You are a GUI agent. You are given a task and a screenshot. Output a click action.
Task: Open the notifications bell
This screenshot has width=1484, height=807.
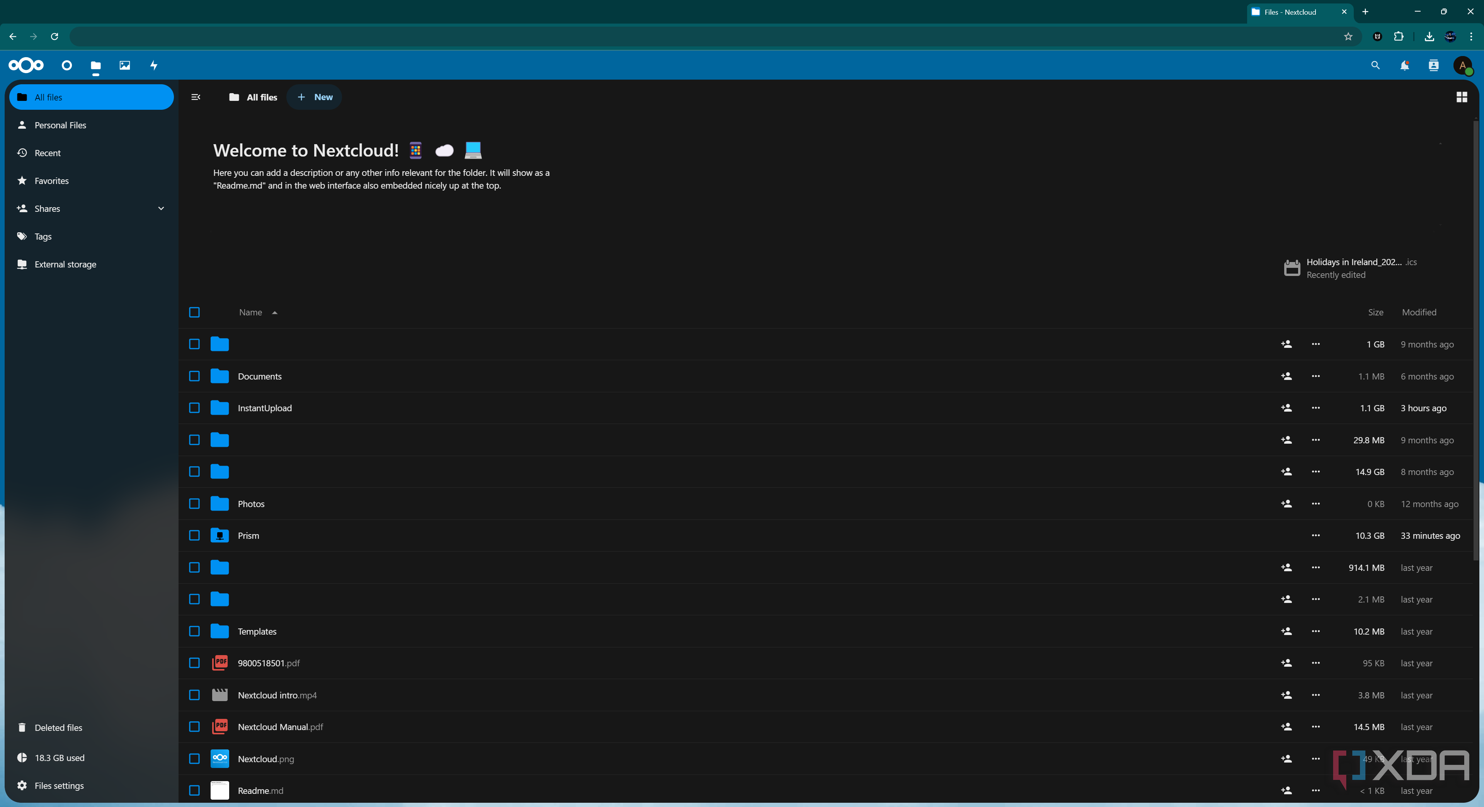tap(1404, 65)
